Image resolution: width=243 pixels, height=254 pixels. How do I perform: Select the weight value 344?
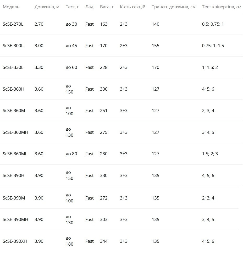click(x=104, y=241)
